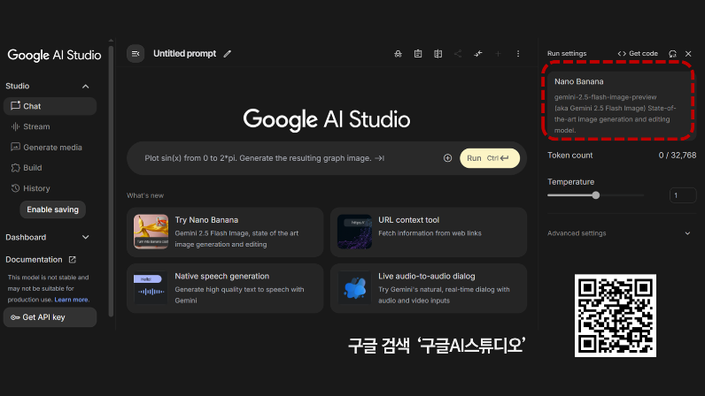Click the Run button

(x=490, y=158)
